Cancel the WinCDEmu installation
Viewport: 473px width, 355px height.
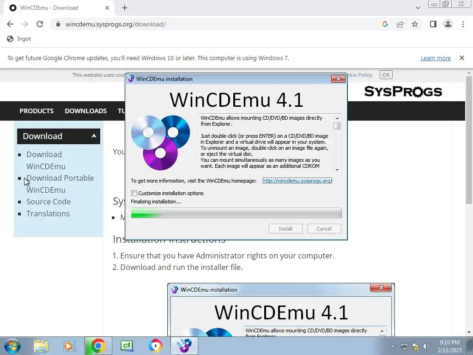324,228
